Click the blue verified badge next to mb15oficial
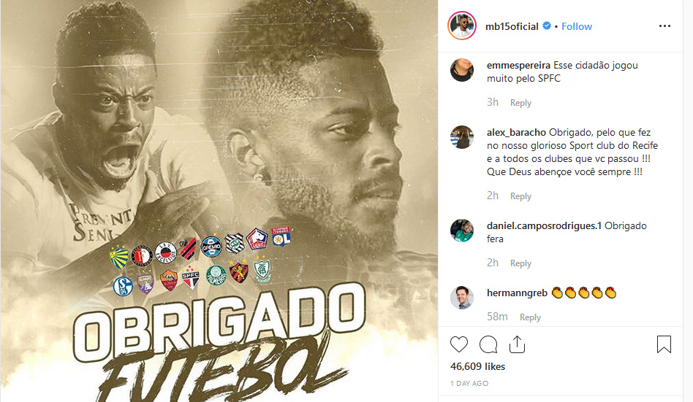This screenshot has width=693, height=402. coord(547,26)
